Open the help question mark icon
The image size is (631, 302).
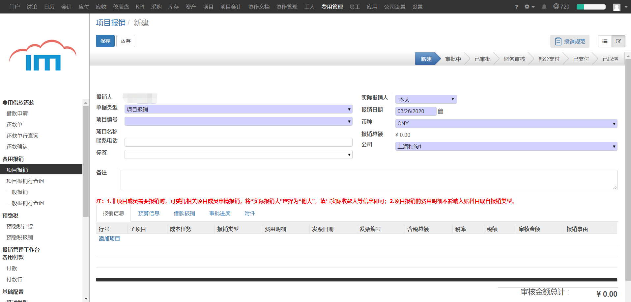pos(516,7)
